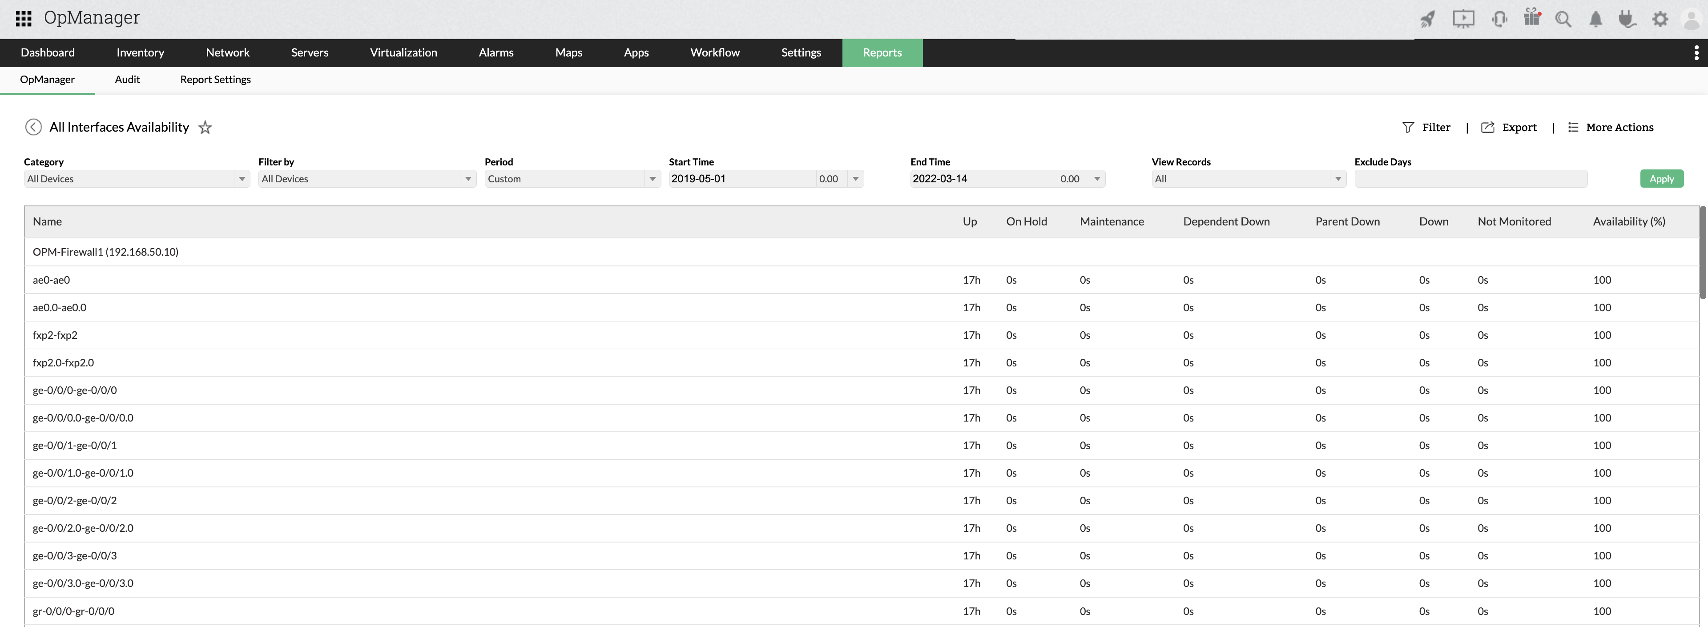The height and width of the screenshot is (627, 1708).
Task: Open the gift icon with red notification badge
Action: tap(1531, 19)
